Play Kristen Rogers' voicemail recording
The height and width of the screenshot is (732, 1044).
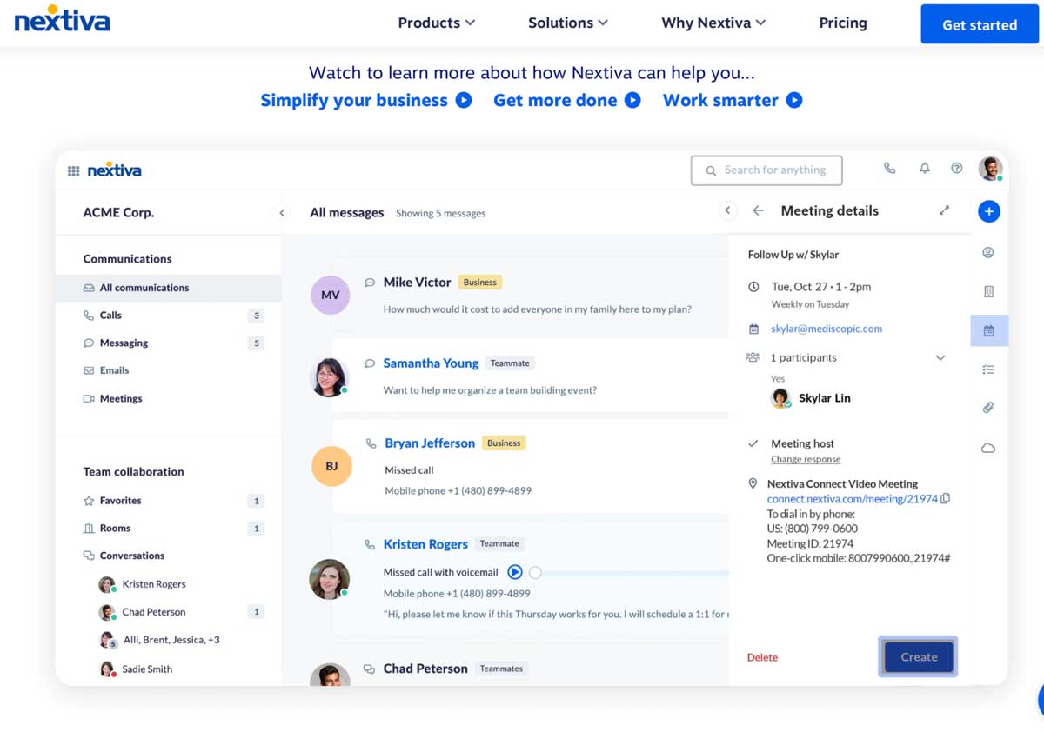tap(513, 572)
